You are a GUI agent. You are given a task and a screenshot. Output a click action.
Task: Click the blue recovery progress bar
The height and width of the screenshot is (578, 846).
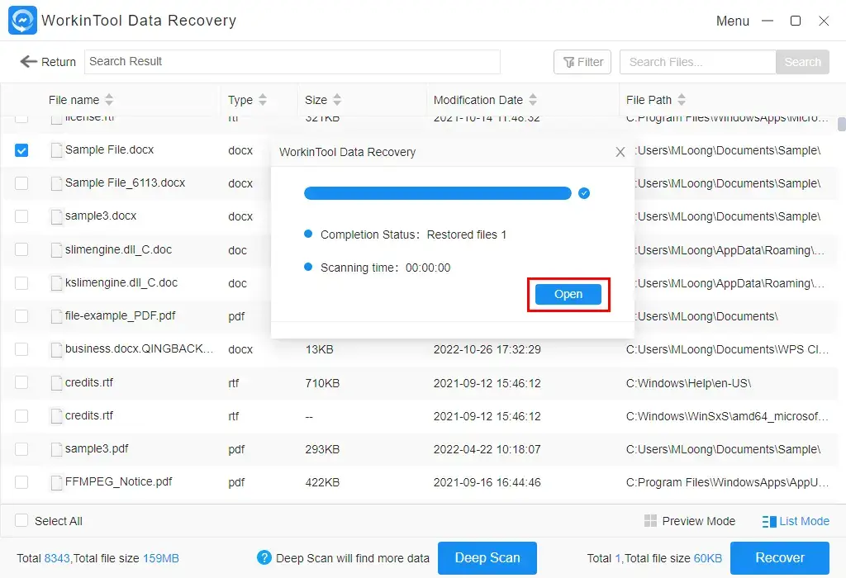click(438, 193)
